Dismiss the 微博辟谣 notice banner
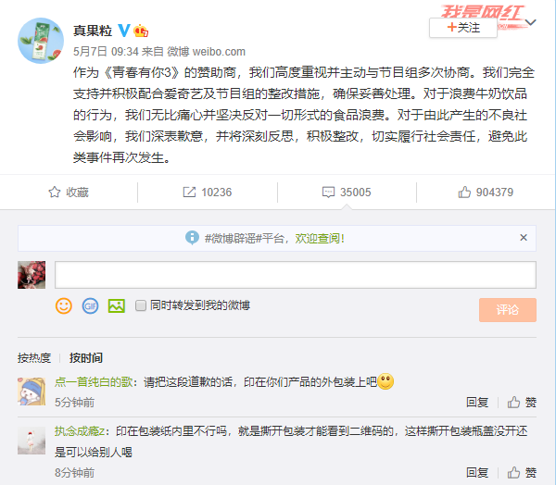Viewport: 556px width, 485px height. coord(524,238)
